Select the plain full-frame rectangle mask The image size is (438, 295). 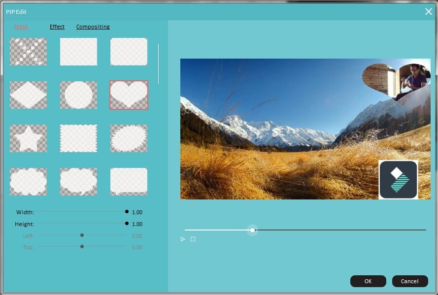pos(79,52)
